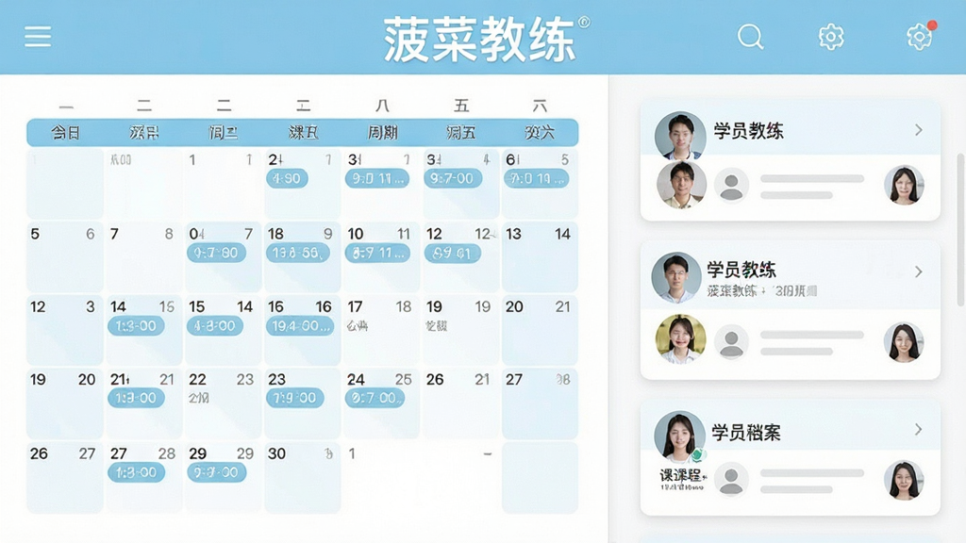
Task: Select the 周期 tab in calendar header
Action: (383, 132)
